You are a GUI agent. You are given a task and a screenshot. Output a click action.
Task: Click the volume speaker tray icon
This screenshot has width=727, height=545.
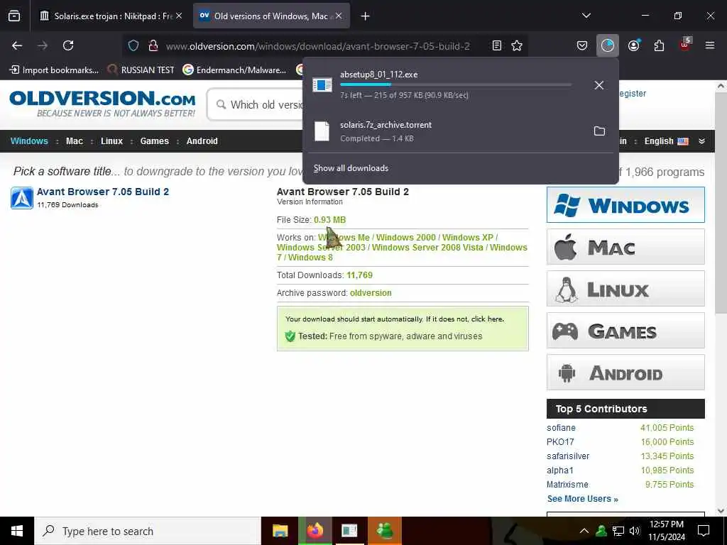point(635,531)
